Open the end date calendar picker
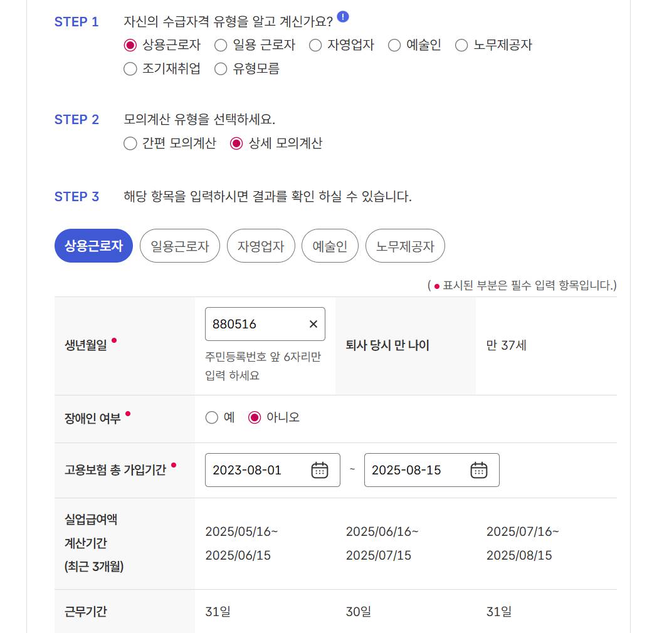 (x=479, y=470)
